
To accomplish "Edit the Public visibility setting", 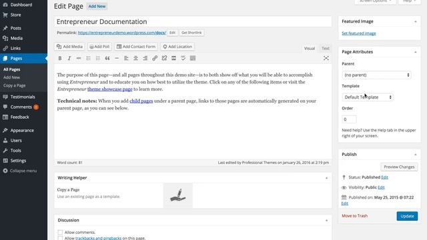I will tap(381, 187).
